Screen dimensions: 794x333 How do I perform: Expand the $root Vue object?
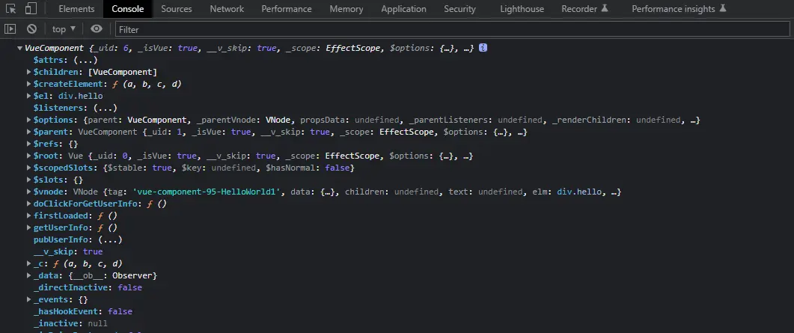tap(29, 156)
